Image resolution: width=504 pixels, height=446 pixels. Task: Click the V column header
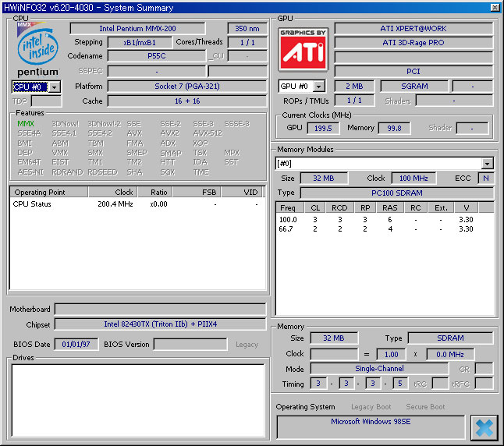click(466, 207)
